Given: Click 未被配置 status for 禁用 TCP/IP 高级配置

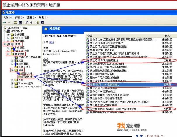Looking at the screenshot, I should tap(167, 50).
